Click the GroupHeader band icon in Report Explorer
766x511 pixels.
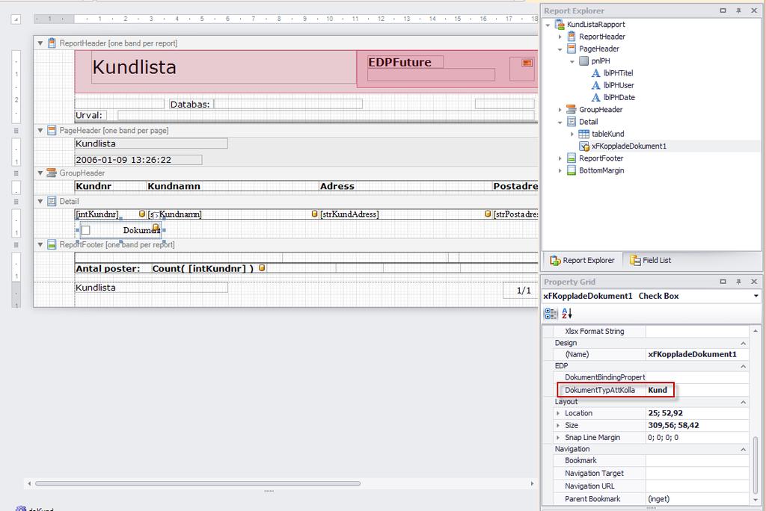tap(571, 110)
